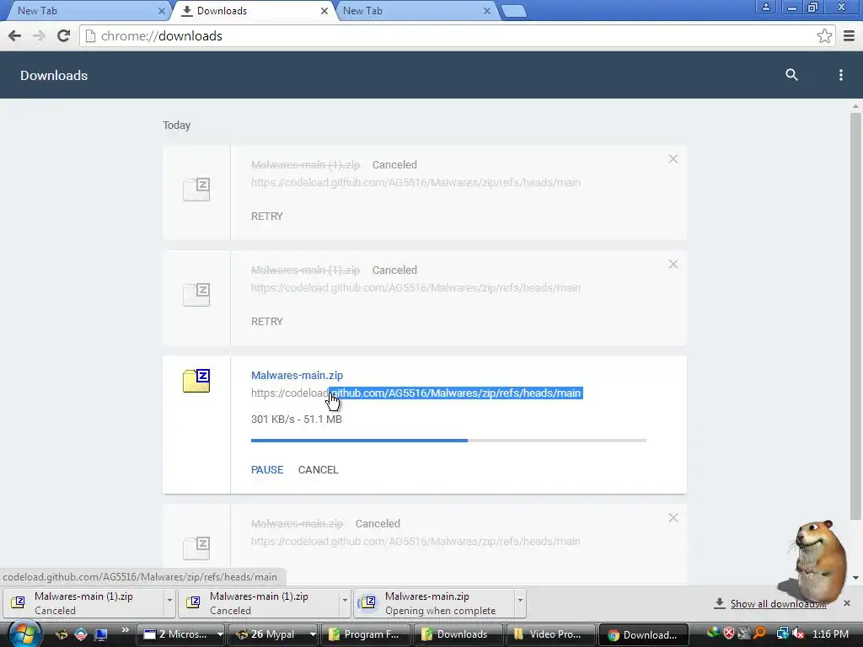Open the Program F... taskbar window
Viewport: 863px width, 647px height.
click(366, 634)
